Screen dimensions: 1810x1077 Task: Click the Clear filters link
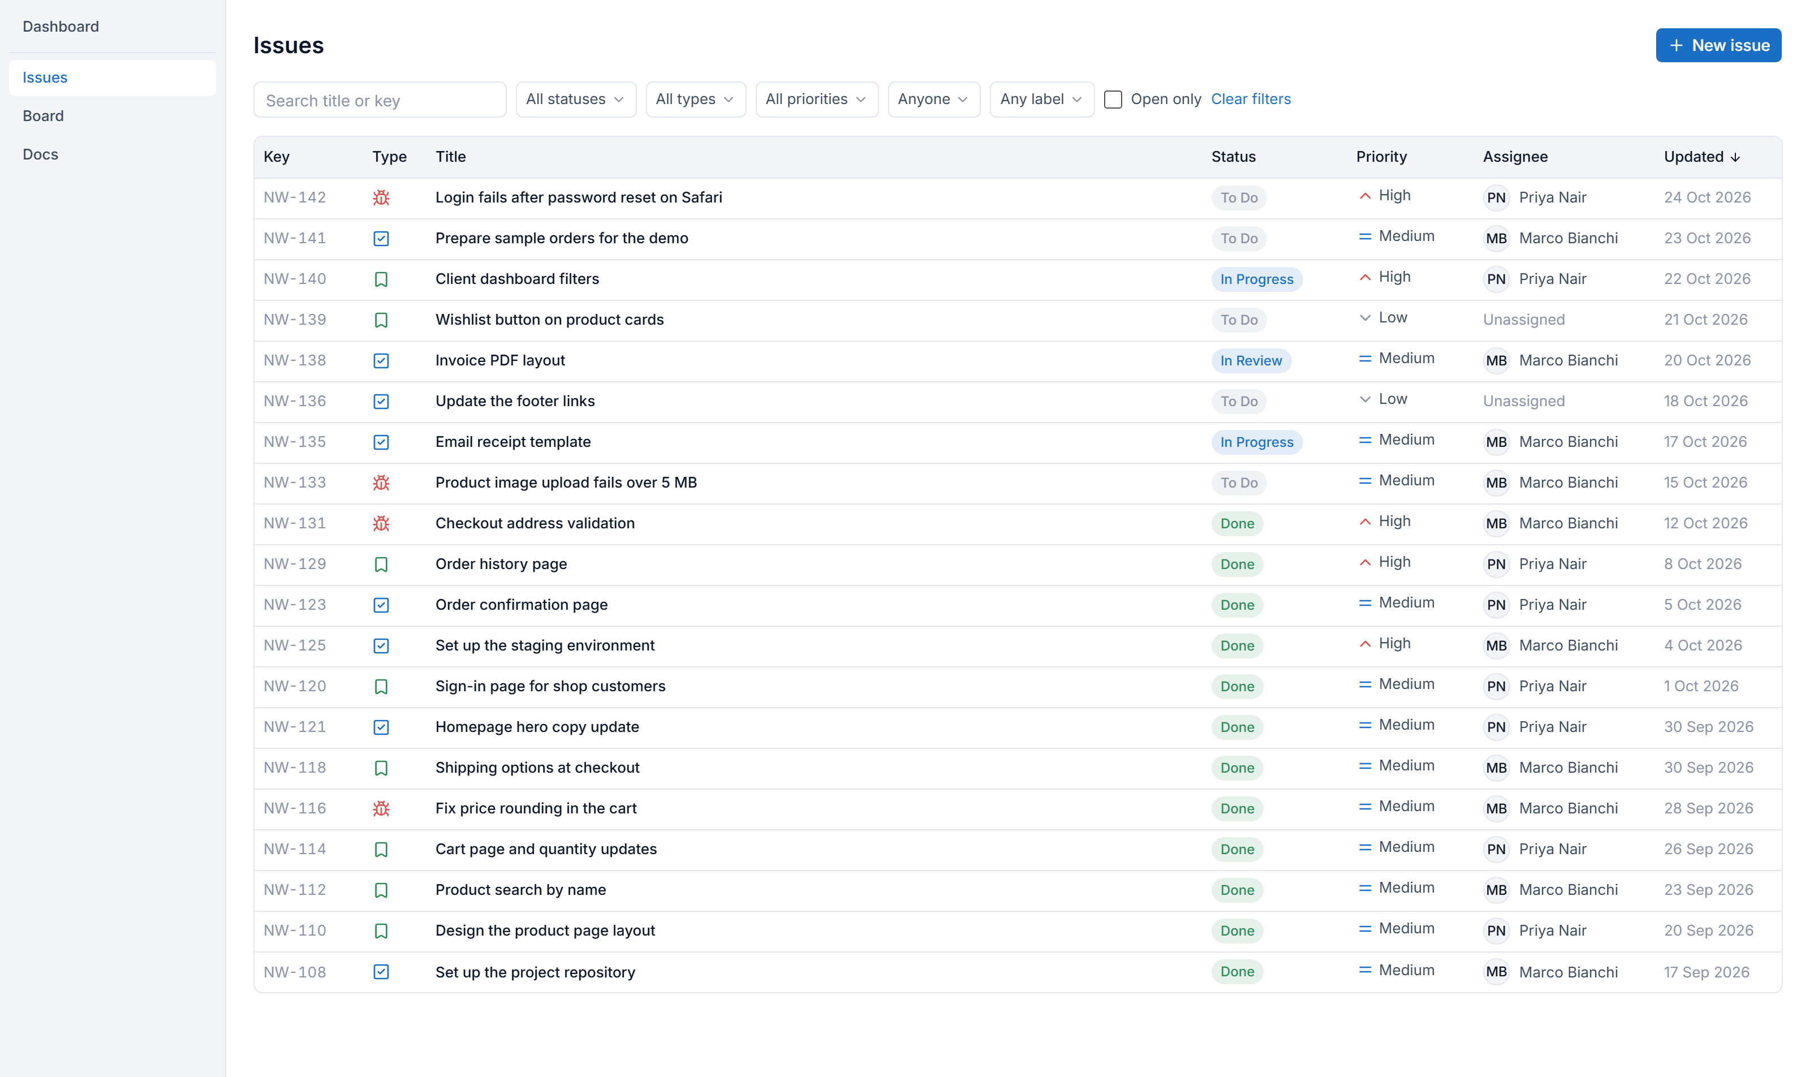pos(1251,100)
